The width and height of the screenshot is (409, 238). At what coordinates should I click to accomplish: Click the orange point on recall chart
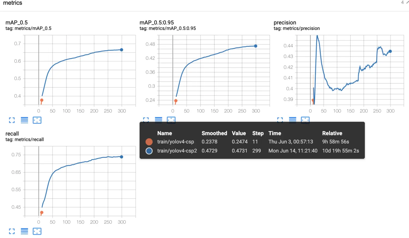(x=42, y=212)
